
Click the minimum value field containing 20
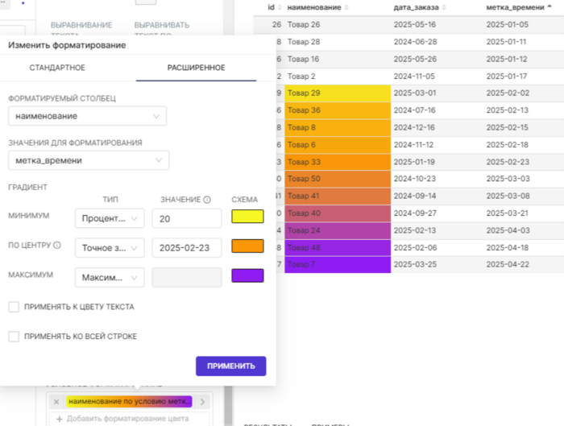(x=187, y=218)
